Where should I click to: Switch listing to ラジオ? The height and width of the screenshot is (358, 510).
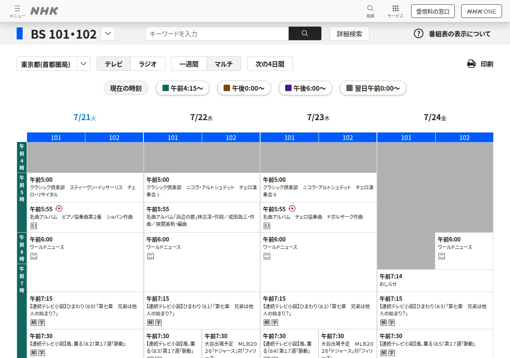point(148,64)
